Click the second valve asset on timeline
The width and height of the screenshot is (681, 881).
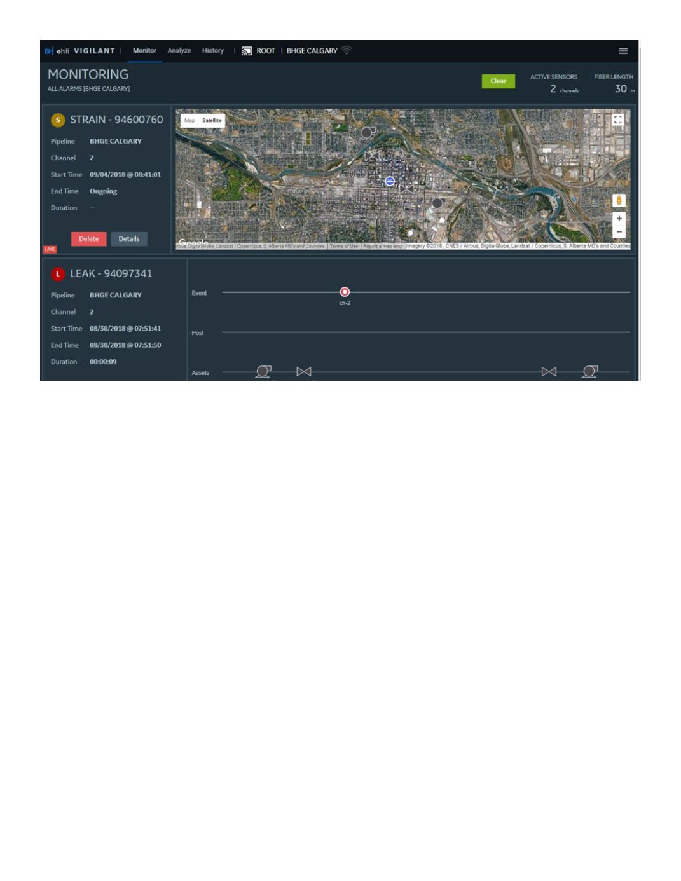click(549, 372)
